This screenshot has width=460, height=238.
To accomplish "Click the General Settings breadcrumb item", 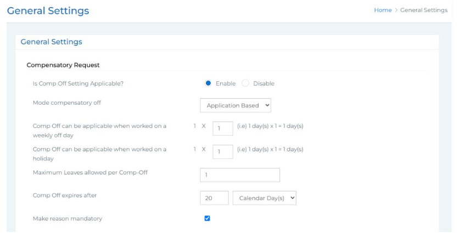I will [x=424, y=10].
